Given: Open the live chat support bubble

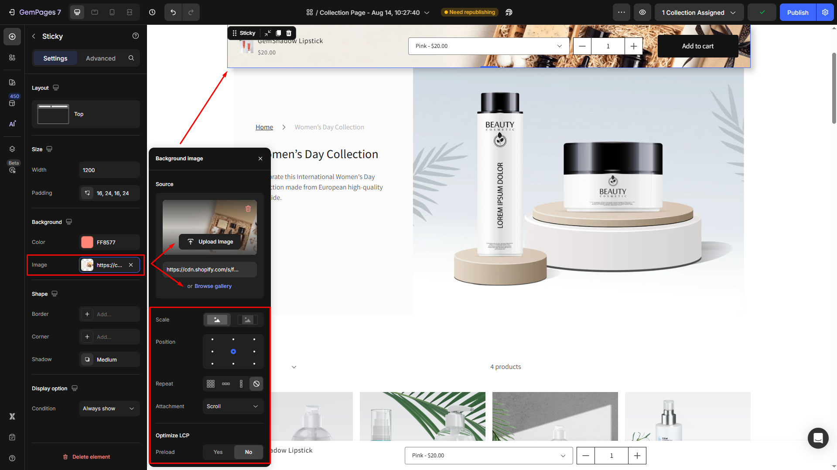Looking at the screenshot, I should tap(818, 438).
